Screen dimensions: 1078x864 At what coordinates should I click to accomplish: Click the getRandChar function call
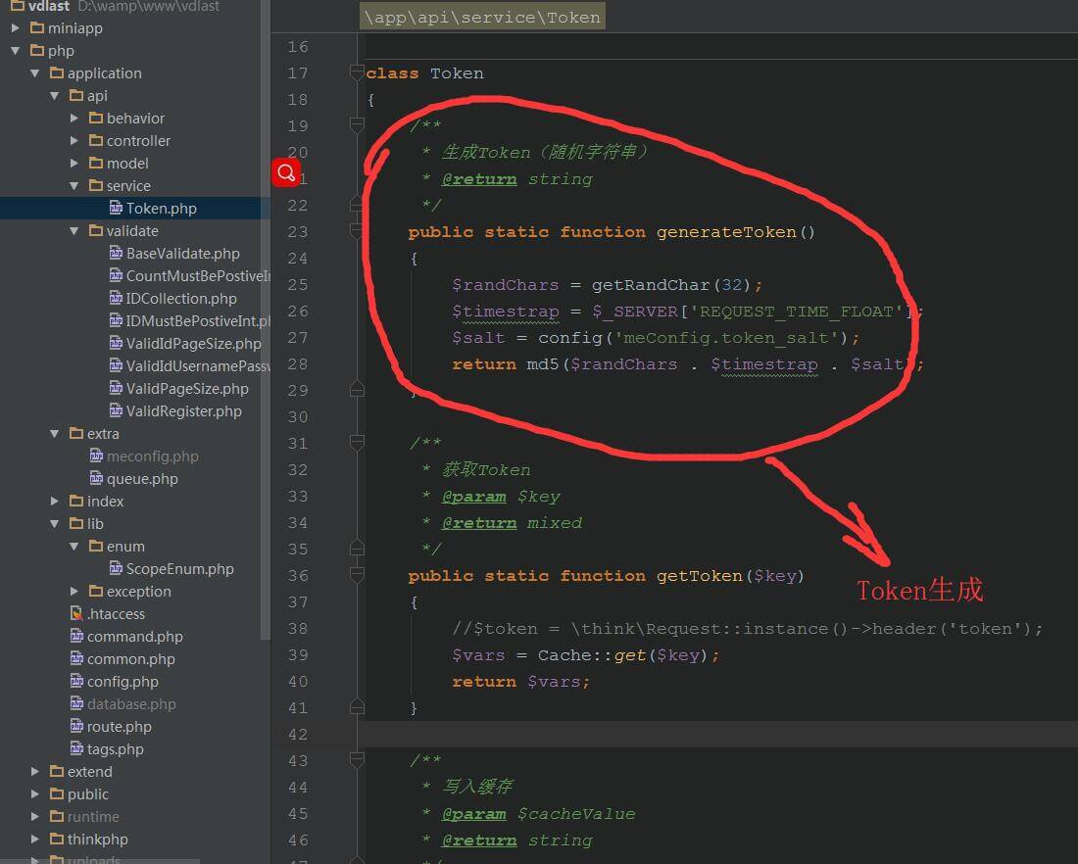tap(650, 285)
